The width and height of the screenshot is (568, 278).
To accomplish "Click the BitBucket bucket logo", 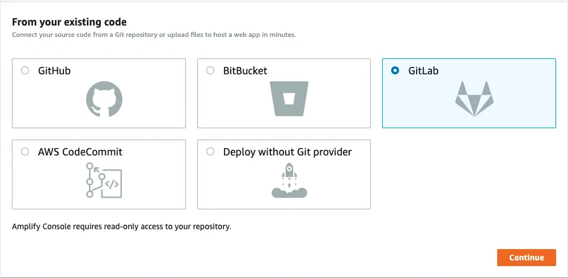I will (x=289, y=99).
